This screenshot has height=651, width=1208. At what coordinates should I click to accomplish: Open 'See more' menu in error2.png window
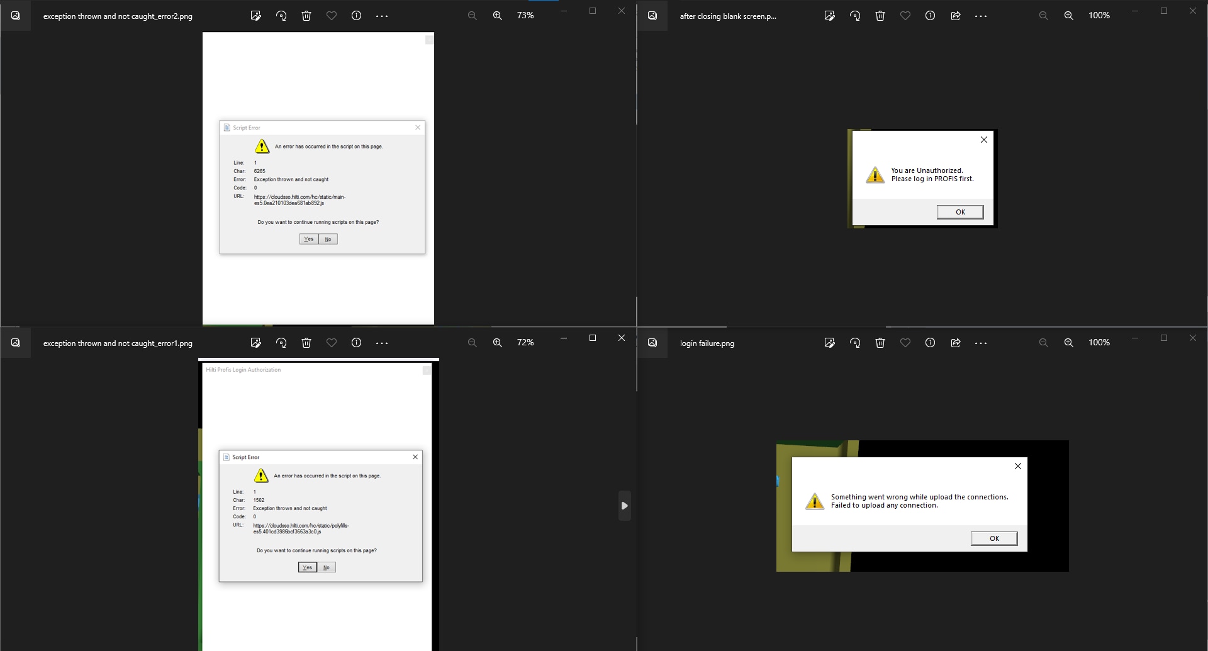point(382,16)
